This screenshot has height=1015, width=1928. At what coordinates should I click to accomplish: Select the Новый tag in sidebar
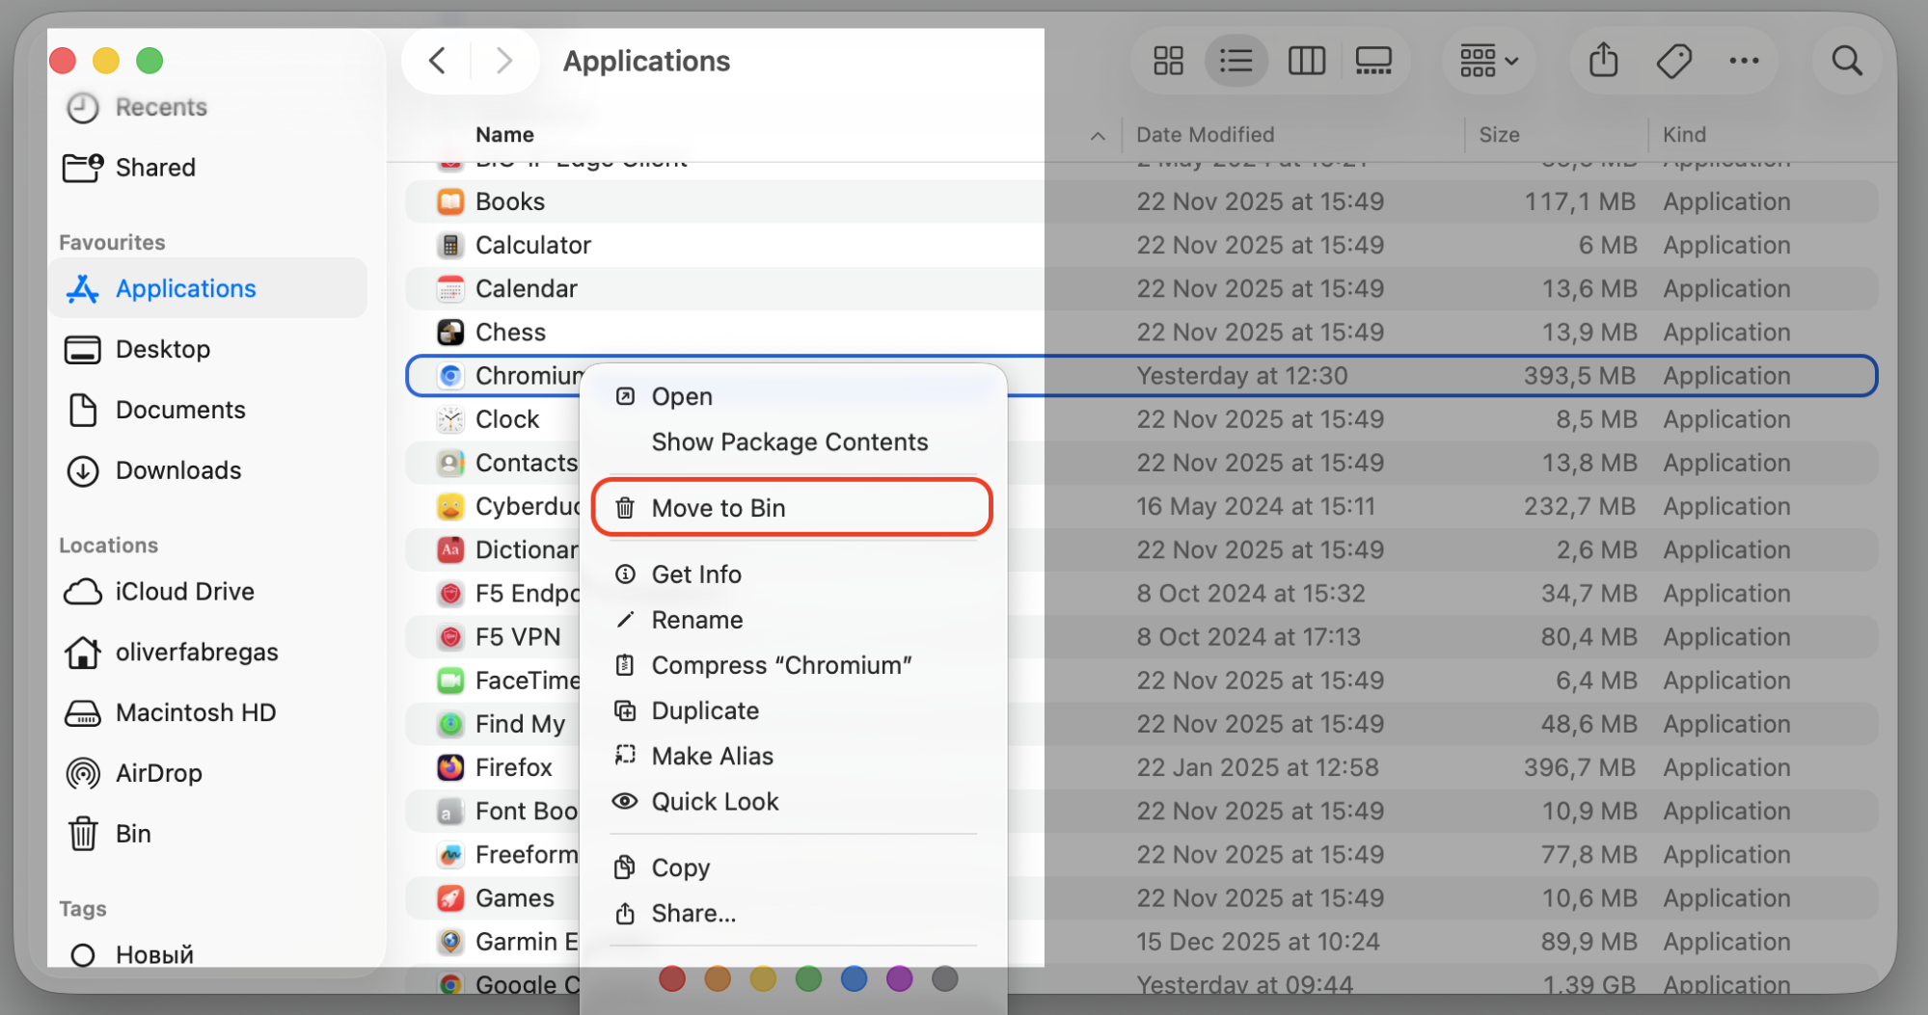131,954
